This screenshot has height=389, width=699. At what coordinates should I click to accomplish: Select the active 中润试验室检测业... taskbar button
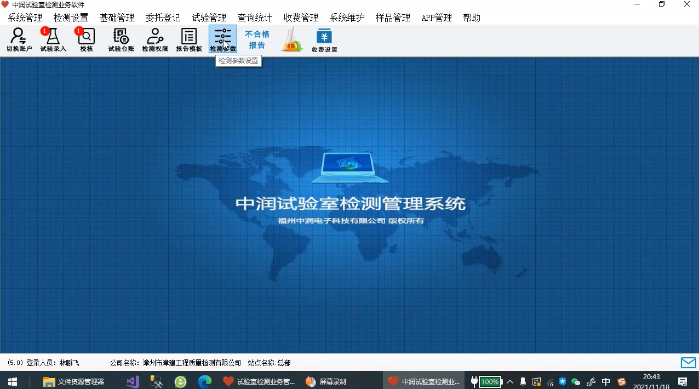click(x=423, y=381)
